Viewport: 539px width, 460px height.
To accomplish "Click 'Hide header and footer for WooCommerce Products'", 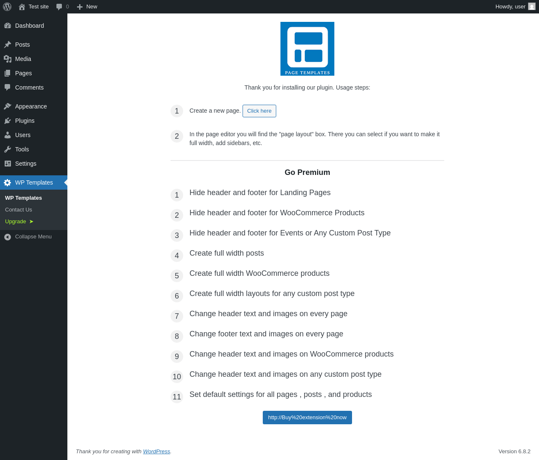I will [x=277, y=213].
